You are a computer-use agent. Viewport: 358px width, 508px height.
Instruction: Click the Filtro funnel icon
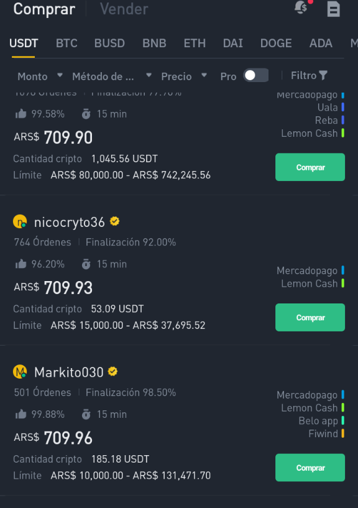click(x=323, y=75)
